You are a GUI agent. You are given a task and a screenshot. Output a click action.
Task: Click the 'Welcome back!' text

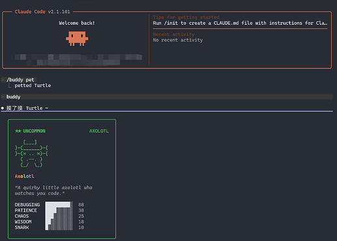[x=77, y=23]
